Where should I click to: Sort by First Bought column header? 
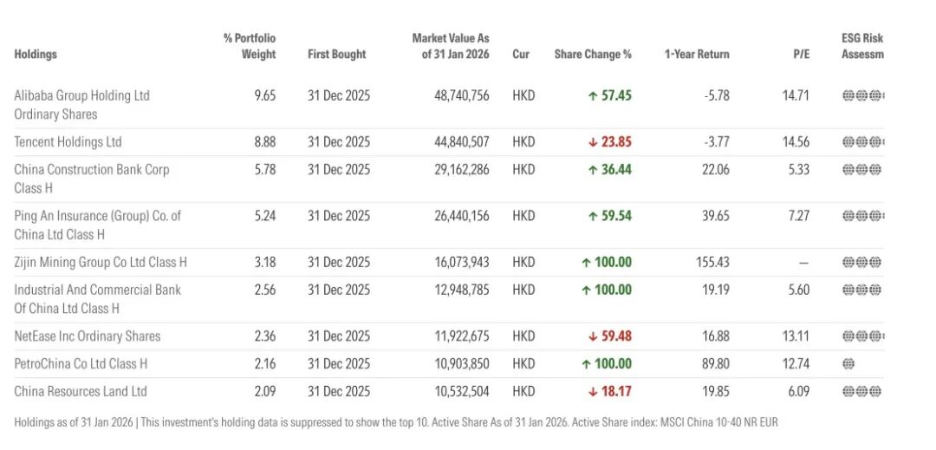[x=336, y=54]
